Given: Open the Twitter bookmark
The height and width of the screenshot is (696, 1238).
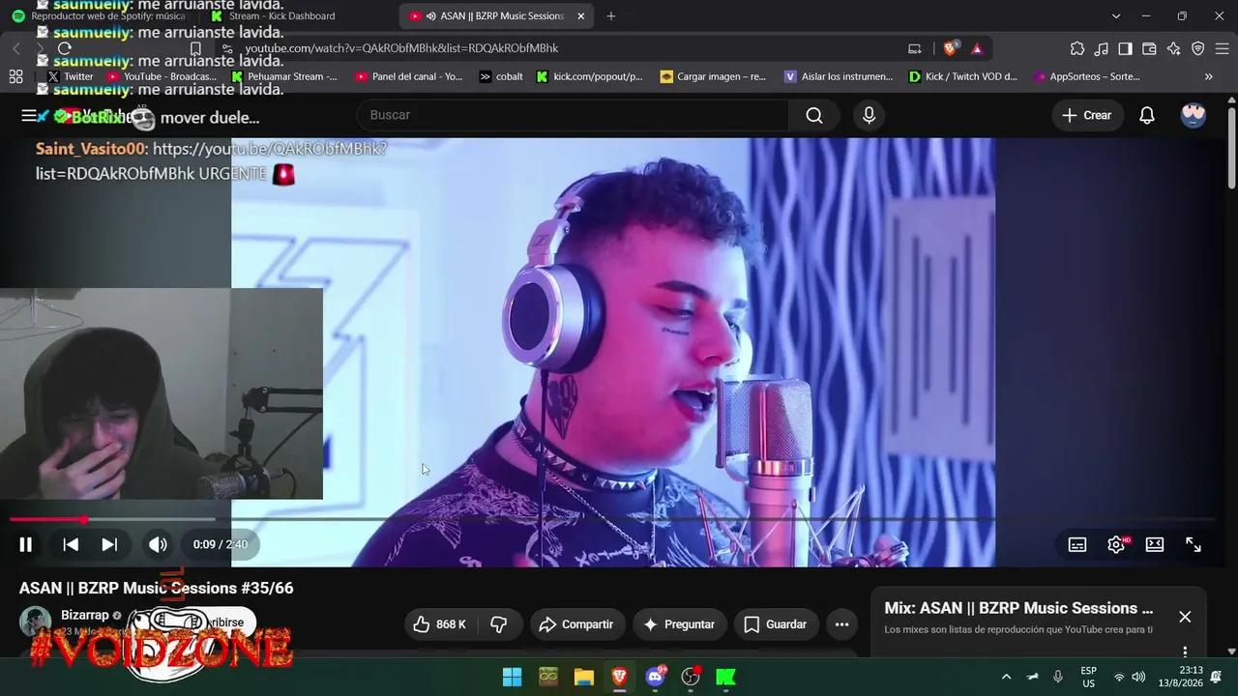Looking at the screenshot, I should coord(71,76).
